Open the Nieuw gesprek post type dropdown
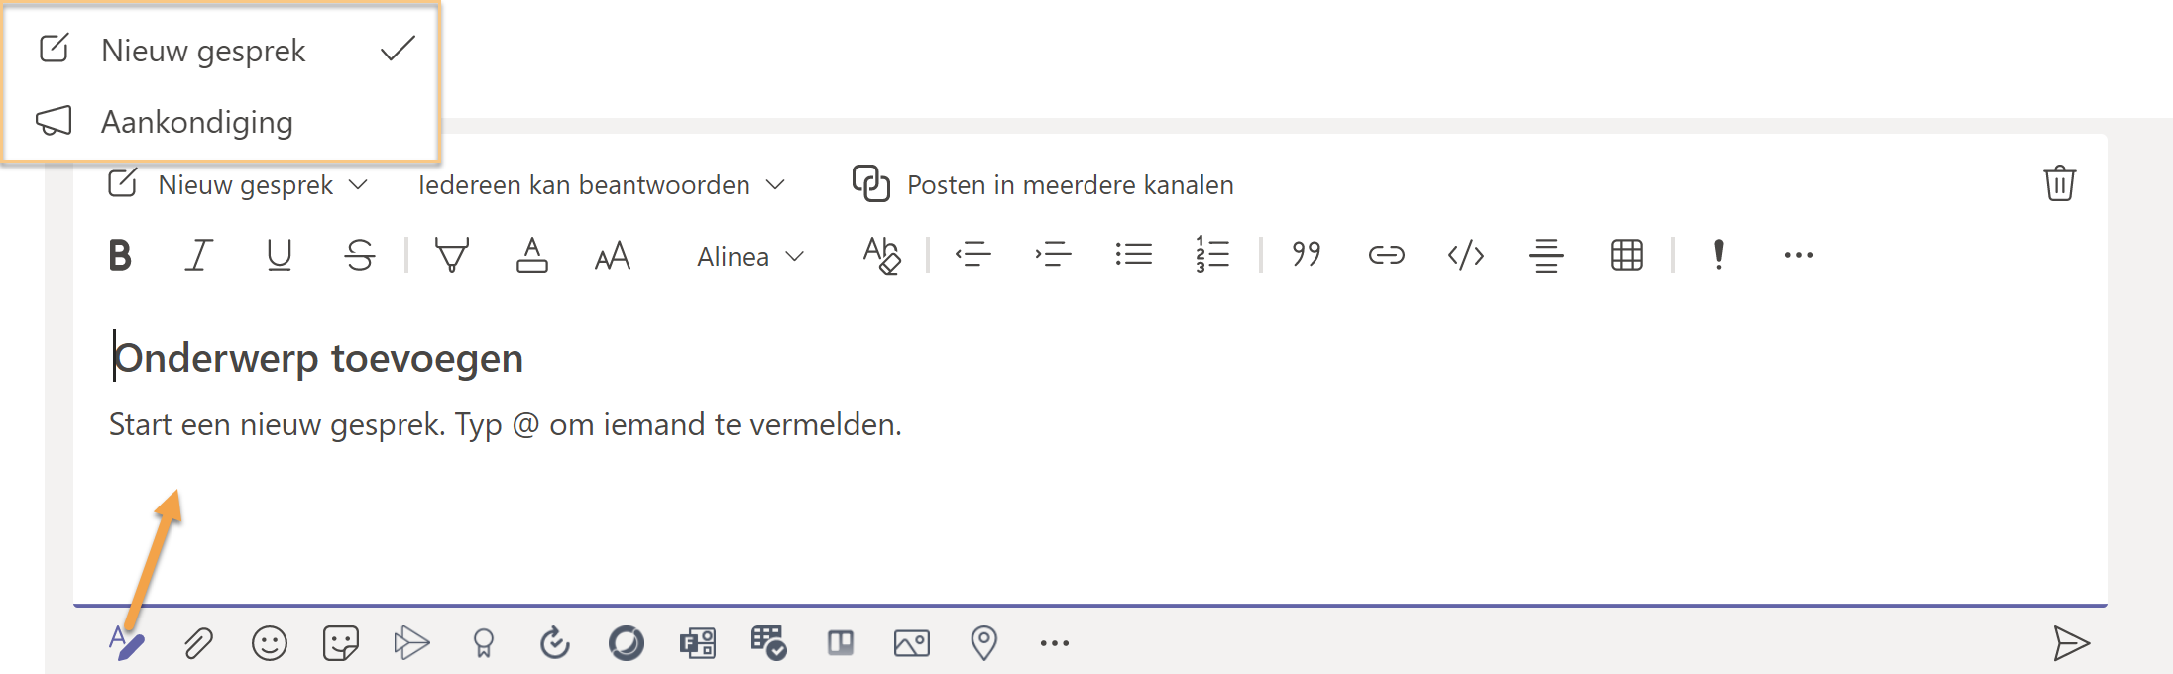2173x674 pixels. pyautogui.click(x=238, y=185)
